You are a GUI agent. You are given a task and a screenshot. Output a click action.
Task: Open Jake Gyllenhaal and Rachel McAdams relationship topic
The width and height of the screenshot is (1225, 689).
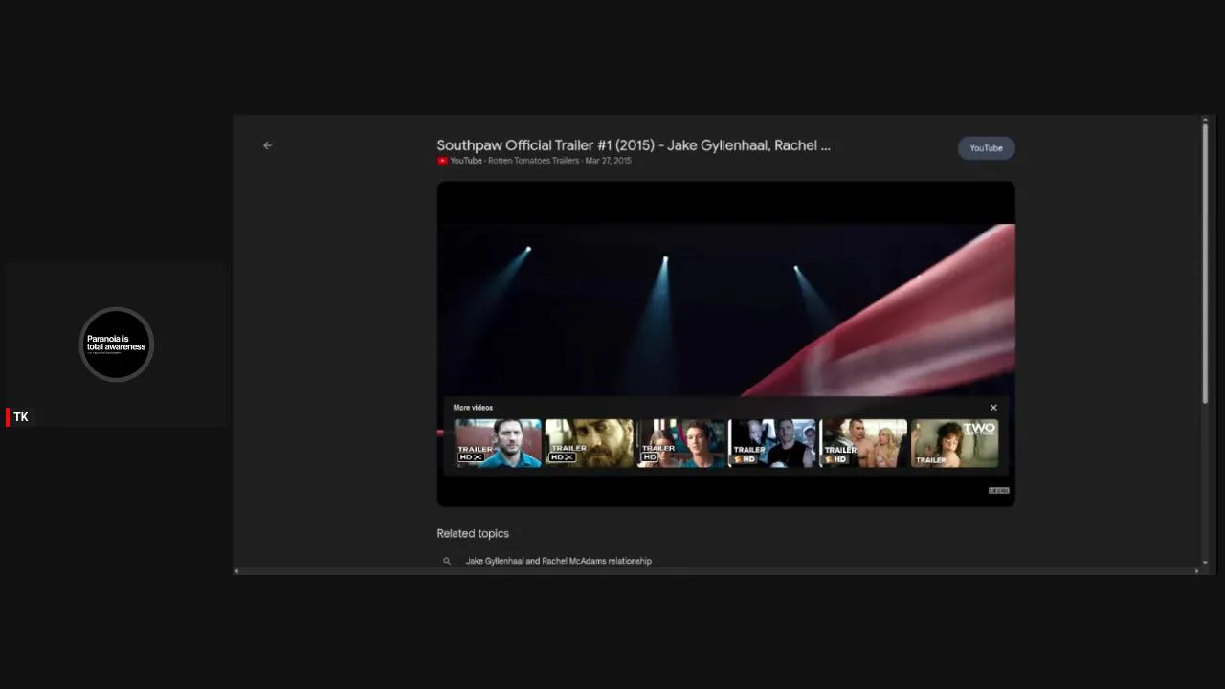[558, 561]
